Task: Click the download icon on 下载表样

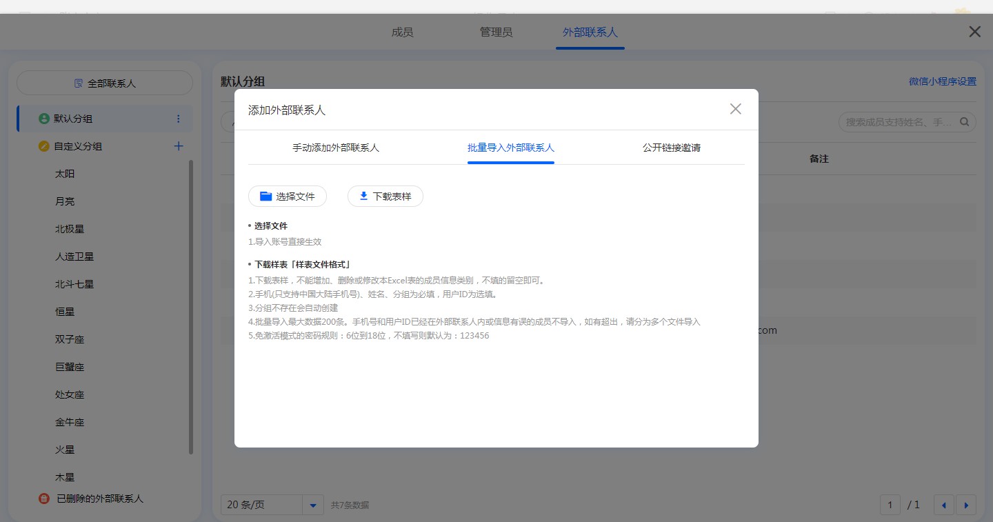Action: 363,197
